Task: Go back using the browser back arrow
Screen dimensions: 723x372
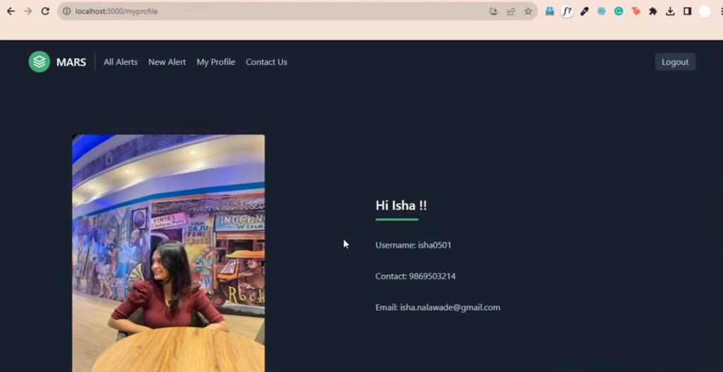Action: [x=11, y=11]
